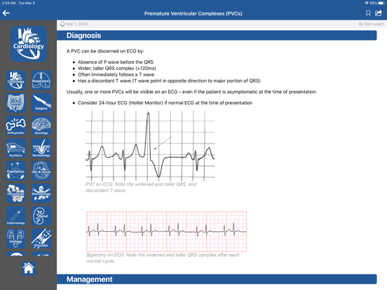Screen dimensions: 387x290
Task: Open the Respiratory lungs category
Action: coord(41,80)
